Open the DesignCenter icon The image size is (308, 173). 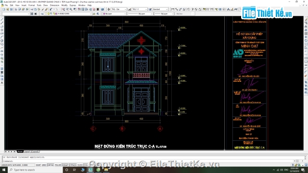click(83, 9)
